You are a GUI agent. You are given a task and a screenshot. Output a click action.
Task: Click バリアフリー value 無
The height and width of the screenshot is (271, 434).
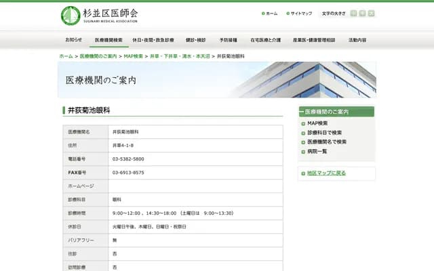pyautogui.click(x=115, y=241)
